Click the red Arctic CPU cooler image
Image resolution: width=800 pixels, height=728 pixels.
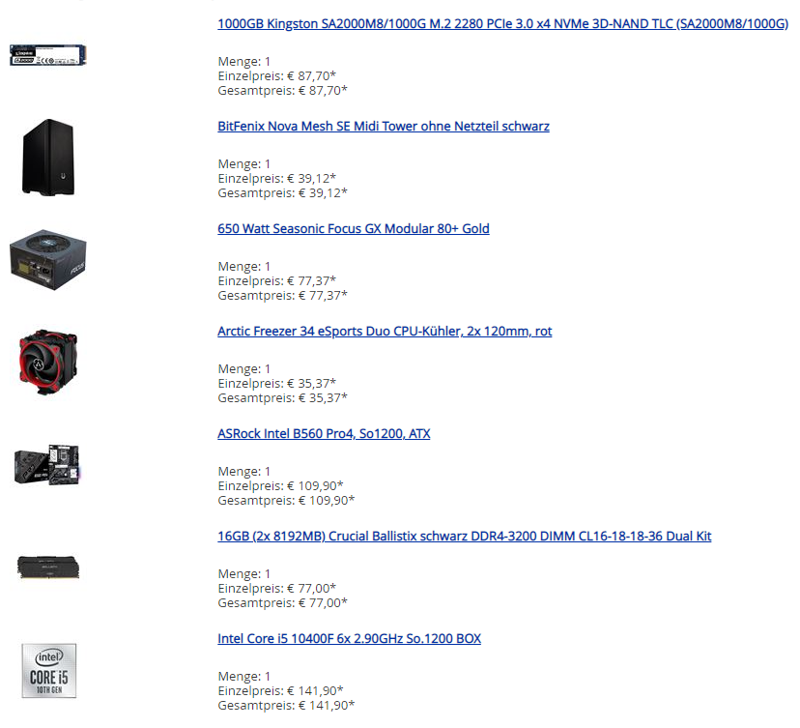point(48,362)
